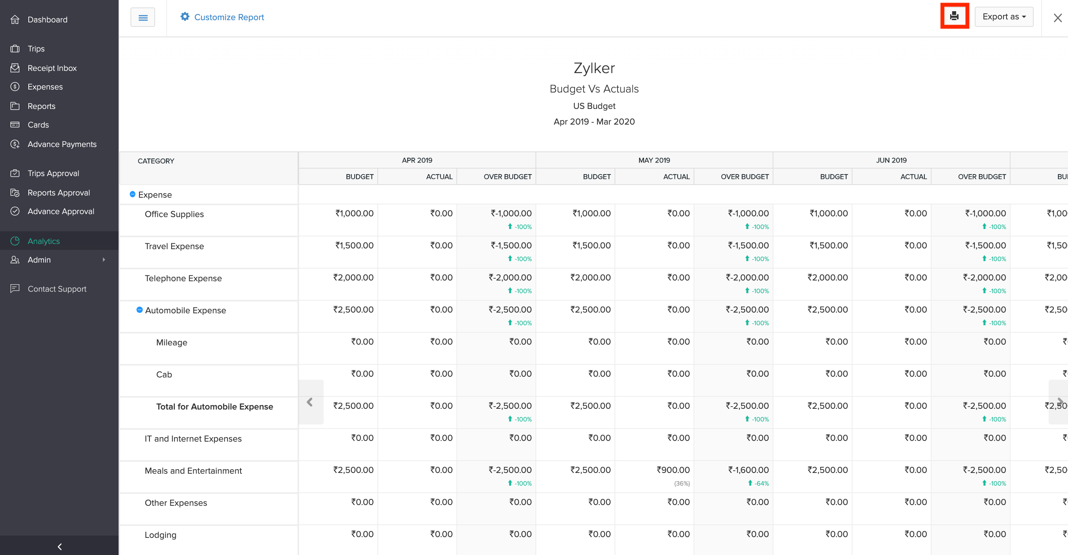Open Reports Approval section

59,192
